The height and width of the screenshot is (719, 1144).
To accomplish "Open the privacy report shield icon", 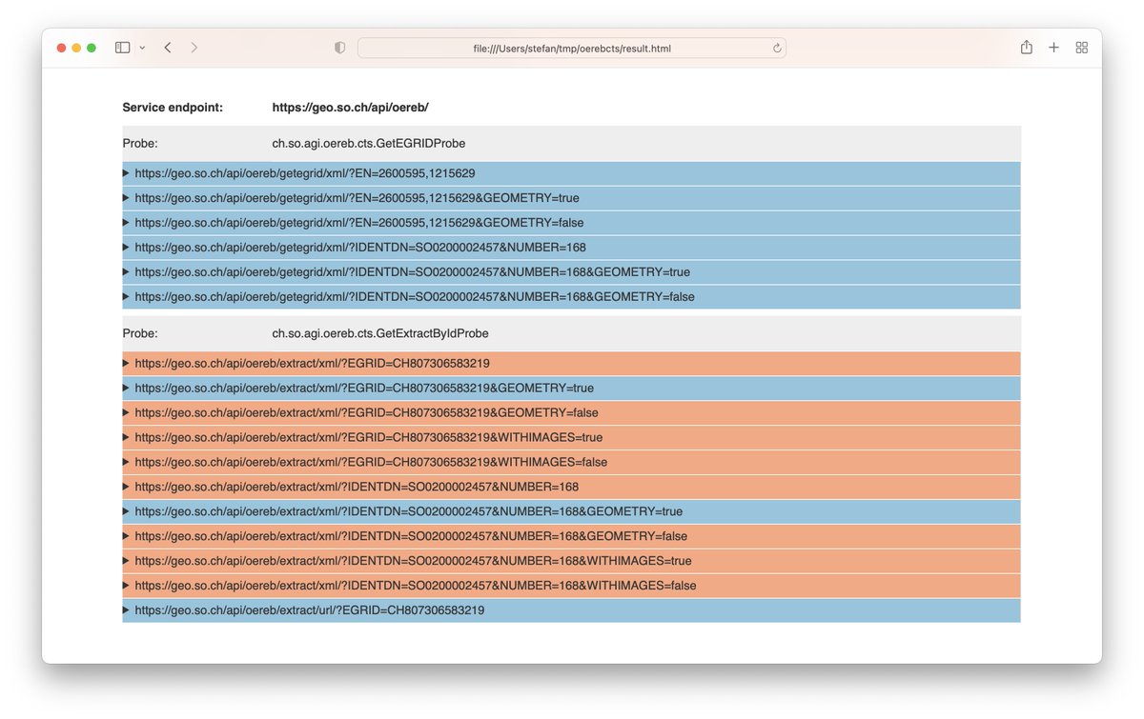I will tap(339, 48).
